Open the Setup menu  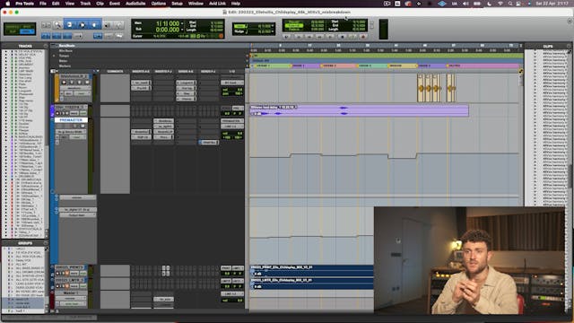(177, 4)
